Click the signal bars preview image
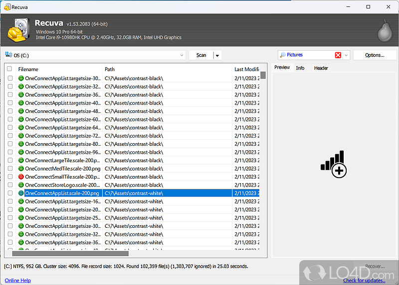This screenshot has height=285, width=399. 333,164
